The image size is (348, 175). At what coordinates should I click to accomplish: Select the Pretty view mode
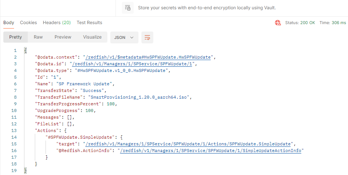[16, 37]
